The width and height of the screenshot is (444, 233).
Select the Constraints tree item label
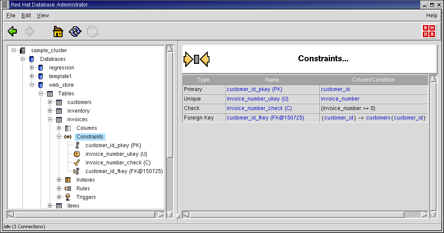90,137
